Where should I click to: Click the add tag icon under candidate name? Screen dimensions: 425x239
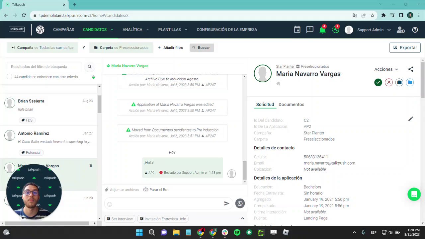click(x=278, y=84)
